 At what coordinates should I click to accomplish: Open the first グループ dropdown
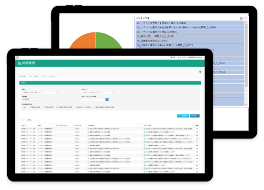tap(90, 92)
